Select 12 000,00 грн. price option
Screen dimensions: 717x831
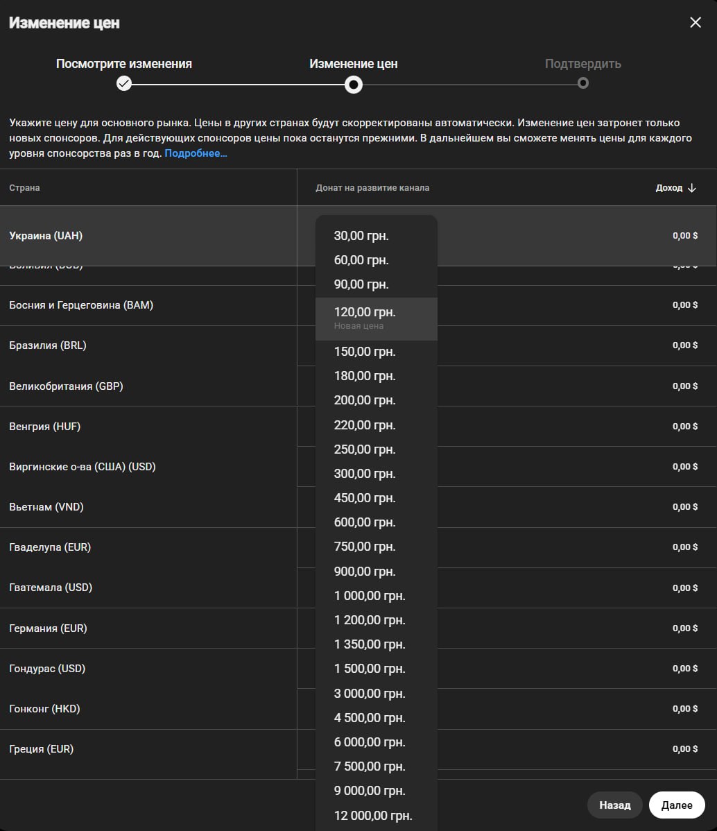[377, 815]
